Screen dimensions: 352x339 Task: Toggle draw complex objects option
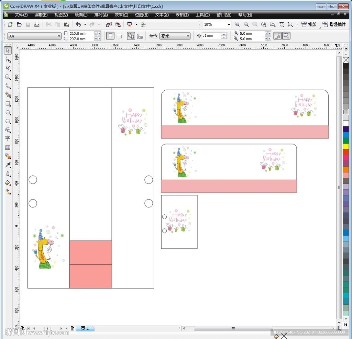[286, 36]
